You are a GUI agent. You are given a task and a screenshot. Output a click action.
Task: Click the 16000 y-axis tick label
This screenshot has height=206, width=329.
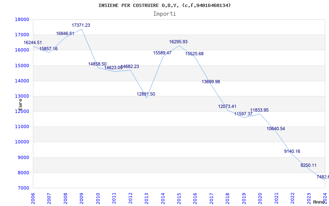click(22, 50)
